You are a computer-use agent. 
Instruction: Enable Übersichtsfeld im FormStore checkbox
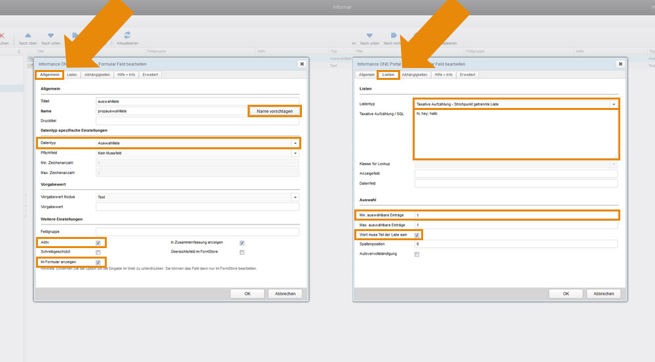click(x=242, y=252)
